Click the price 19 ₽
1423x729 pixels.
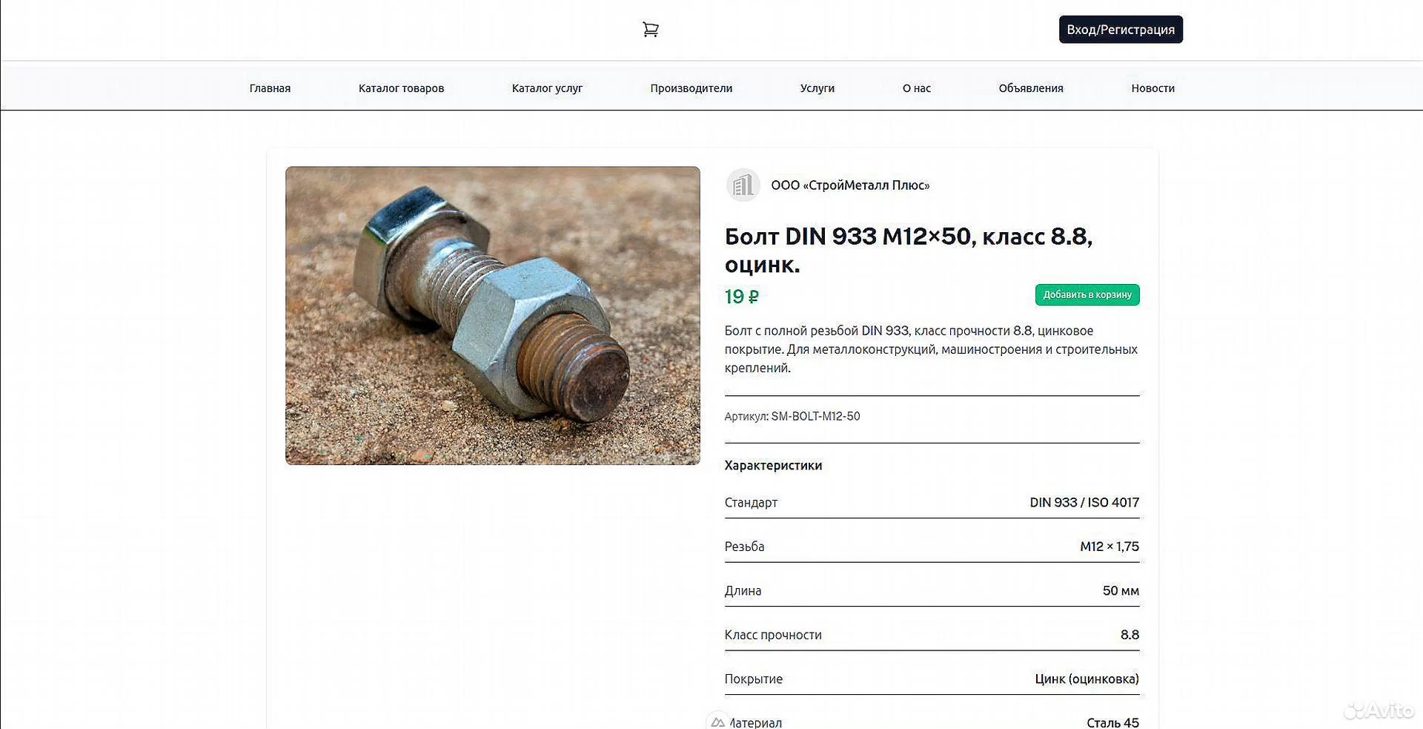(x=741, y=297)
